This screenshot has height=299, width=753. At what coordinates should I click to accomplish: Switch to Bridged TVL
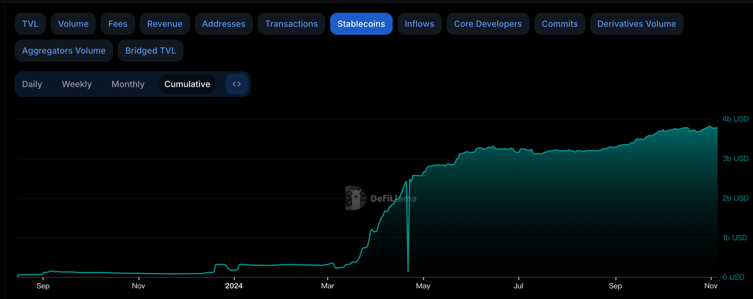click(x=151, y=51)
